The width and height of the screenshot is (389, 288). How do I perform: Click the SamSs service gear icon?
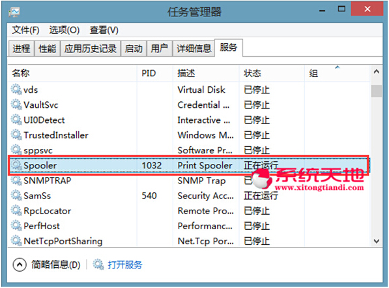pos(16,195)
